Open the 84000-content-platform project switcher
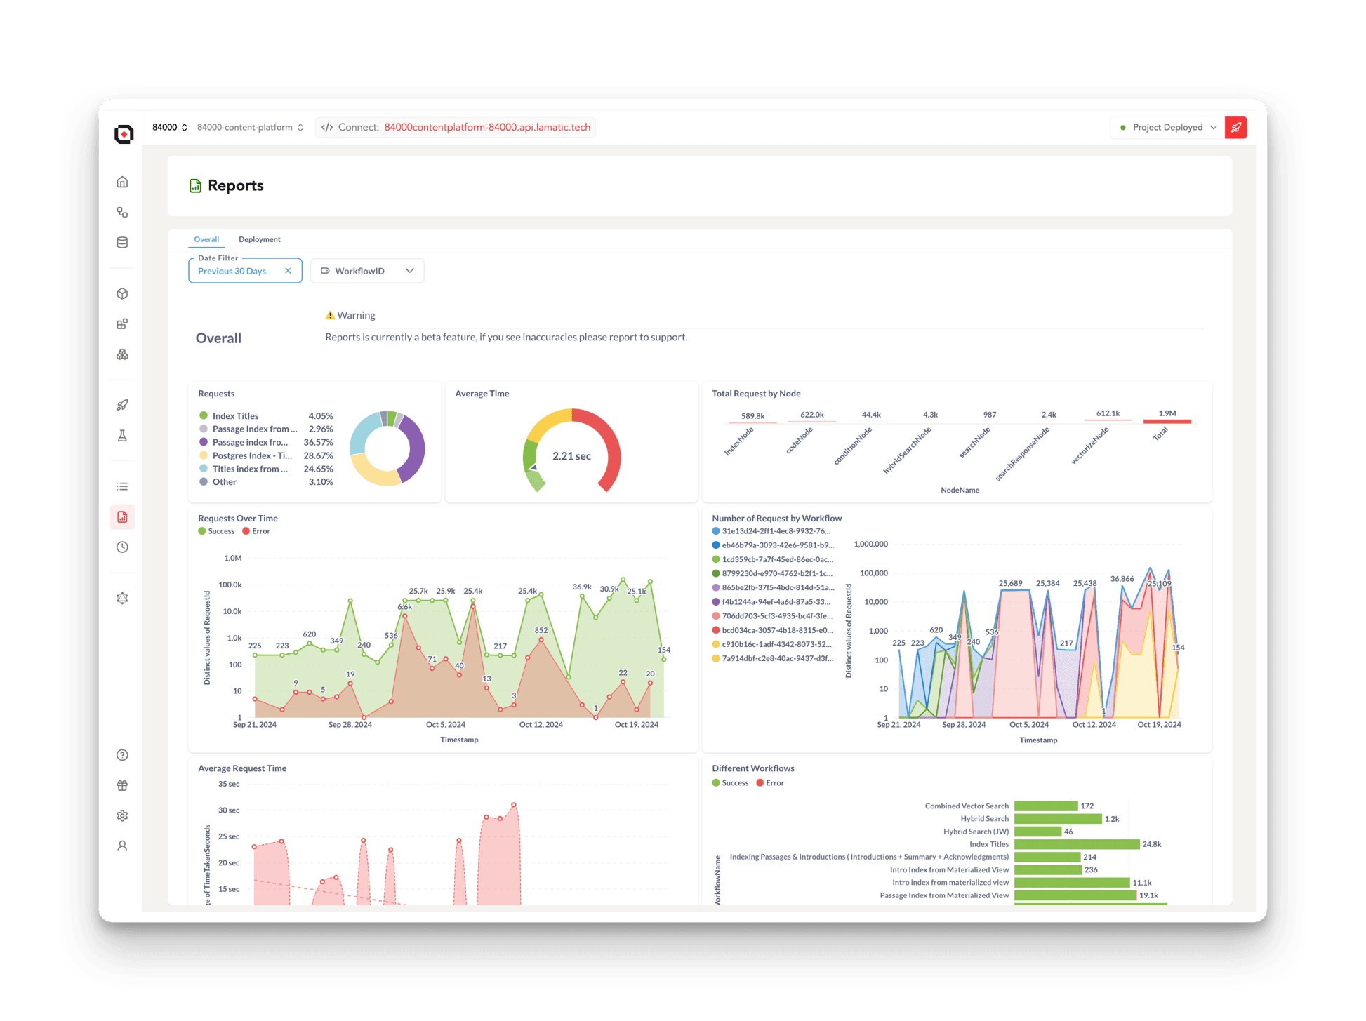The width and height of the screenshot is (1366, 1021). pos(251,127)
